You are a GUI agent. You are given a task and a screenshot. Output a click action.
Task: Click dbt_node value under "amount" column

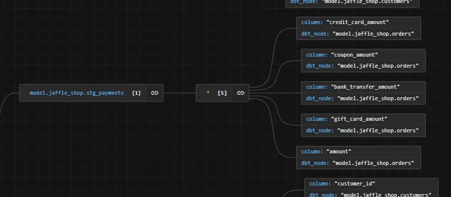[373, 163]
